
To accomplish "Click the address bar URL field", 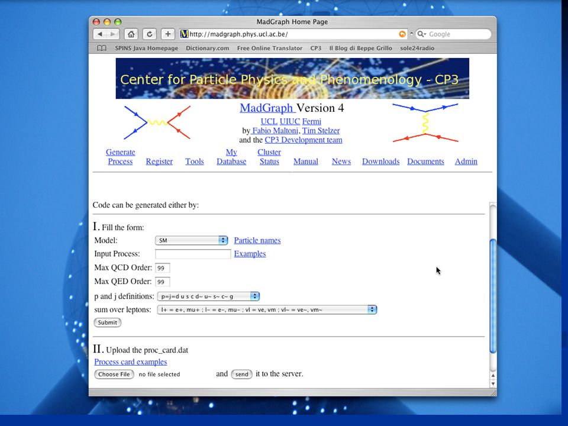I will [293, 34].
